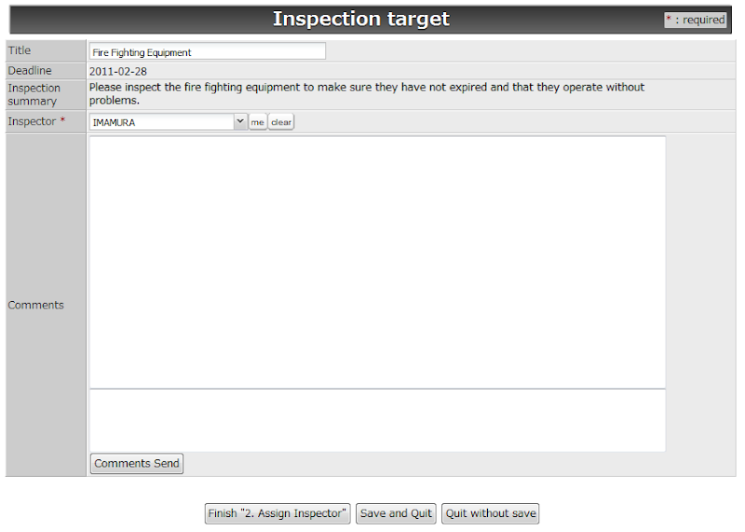The width and height of the screenshot is (745, 532).
Task: Click the Save and Quit button
Action: pos(396,513)
